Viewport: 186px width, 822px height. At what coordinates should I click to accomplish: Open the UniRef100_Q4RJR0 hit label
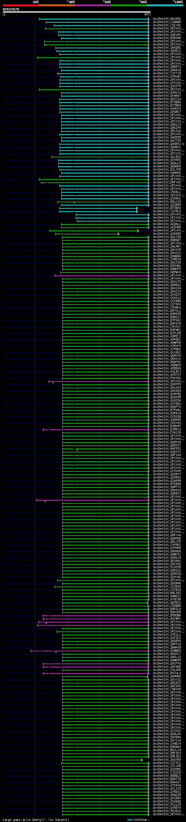pyautogui.click(x=167, y=35)
